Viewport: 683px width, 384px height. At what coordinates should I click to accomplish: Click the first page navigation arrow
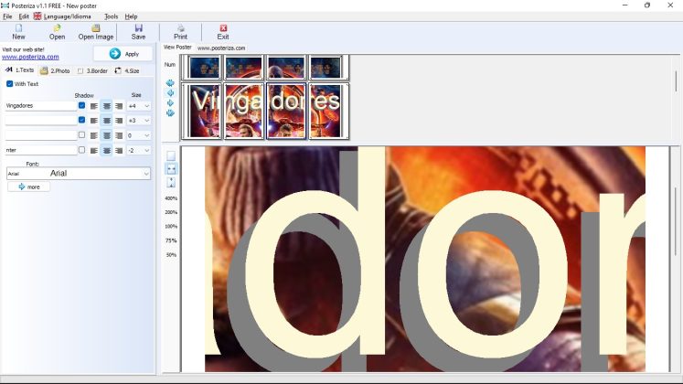pyautogui.click(x=170, y=82)
